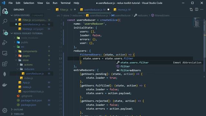Click the Split Editor Right icon
Image resolution: width=206 pixels, height=116 pixels.
(x=197, y=9)
